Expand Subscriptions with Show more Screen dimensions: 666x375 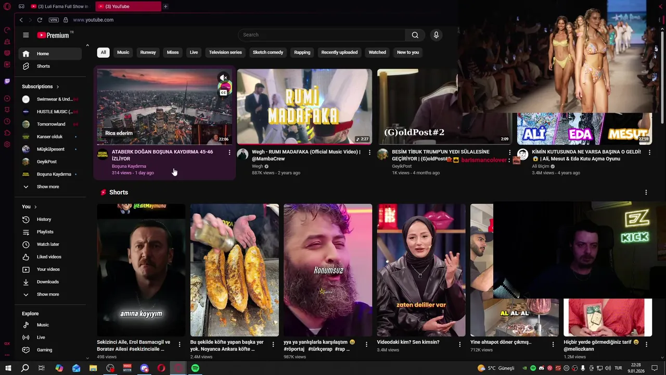[50, 186]
